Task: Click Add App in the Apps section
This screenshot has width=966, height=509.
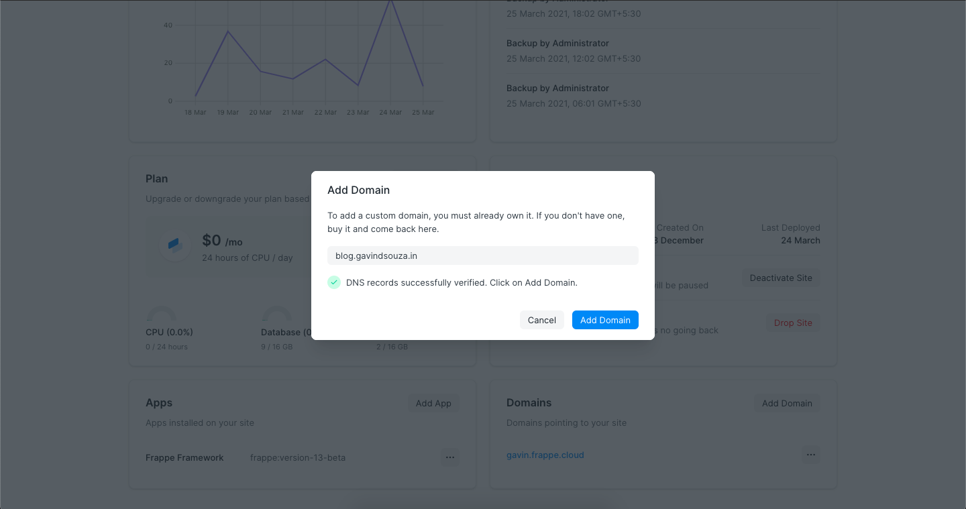Action: click(x=433, y=403)
